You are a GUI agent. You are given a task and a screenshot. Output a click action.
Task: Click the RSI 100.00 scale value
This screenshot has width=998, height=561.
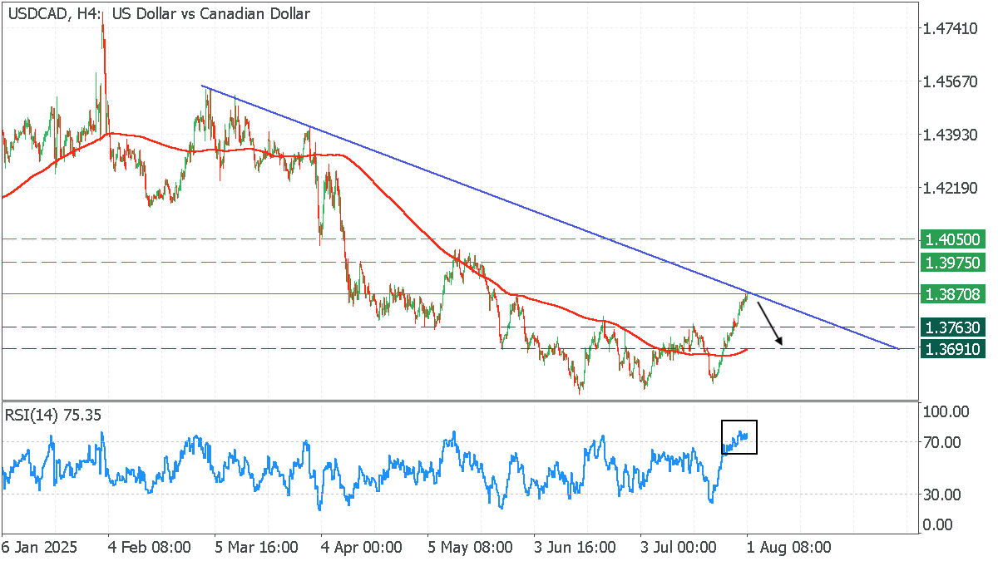click(x=946, y=412)
